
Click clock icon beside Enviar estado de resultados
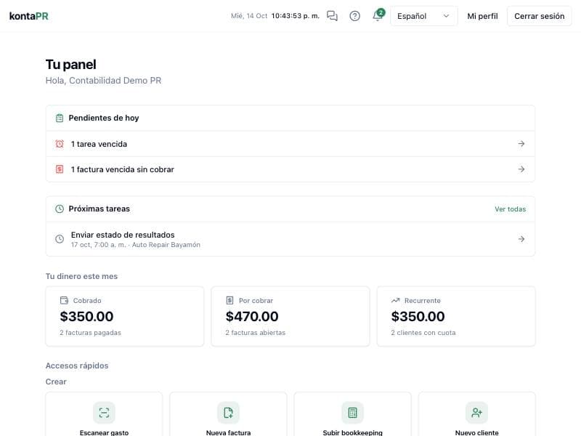pyautogui.click(x=60, y=239)
